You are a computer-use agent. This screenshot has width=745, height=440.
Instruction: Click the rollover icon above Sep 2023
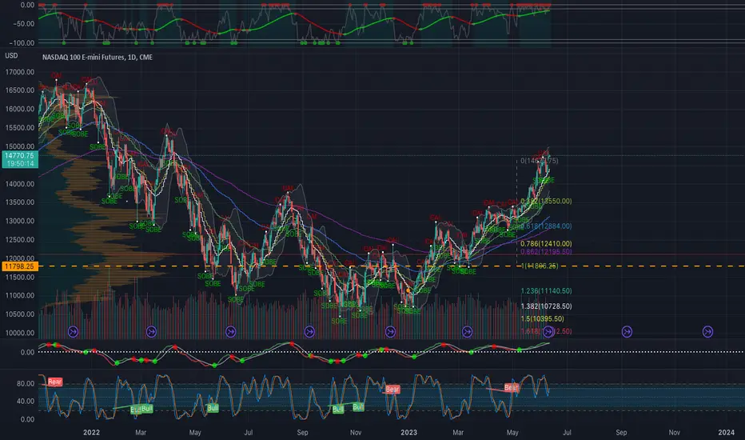point(627,330)
